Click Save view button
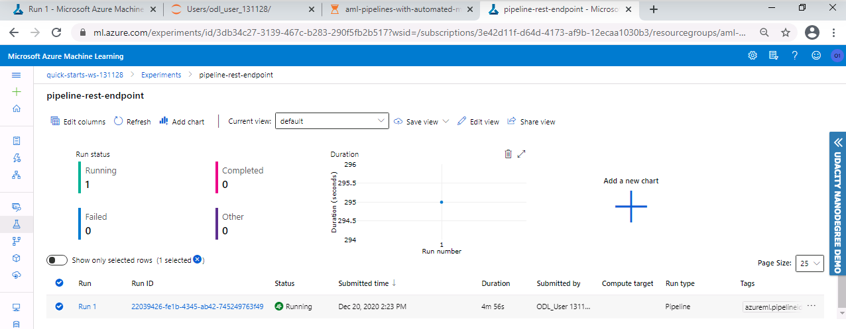The image size is (846, 329). [416, 122]
